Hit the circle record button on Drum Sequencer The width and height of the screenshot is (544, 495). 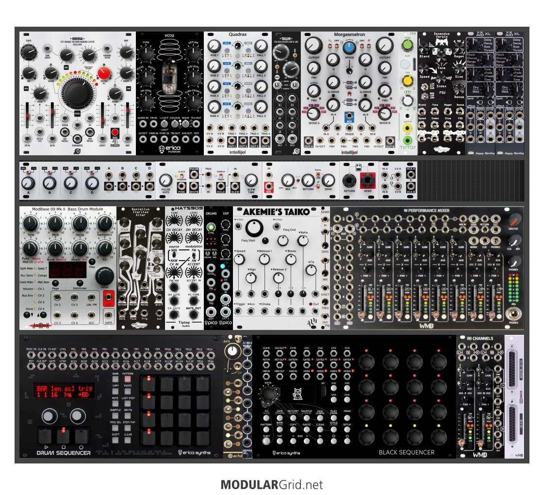pyautogui.click(x=81, y=436)
